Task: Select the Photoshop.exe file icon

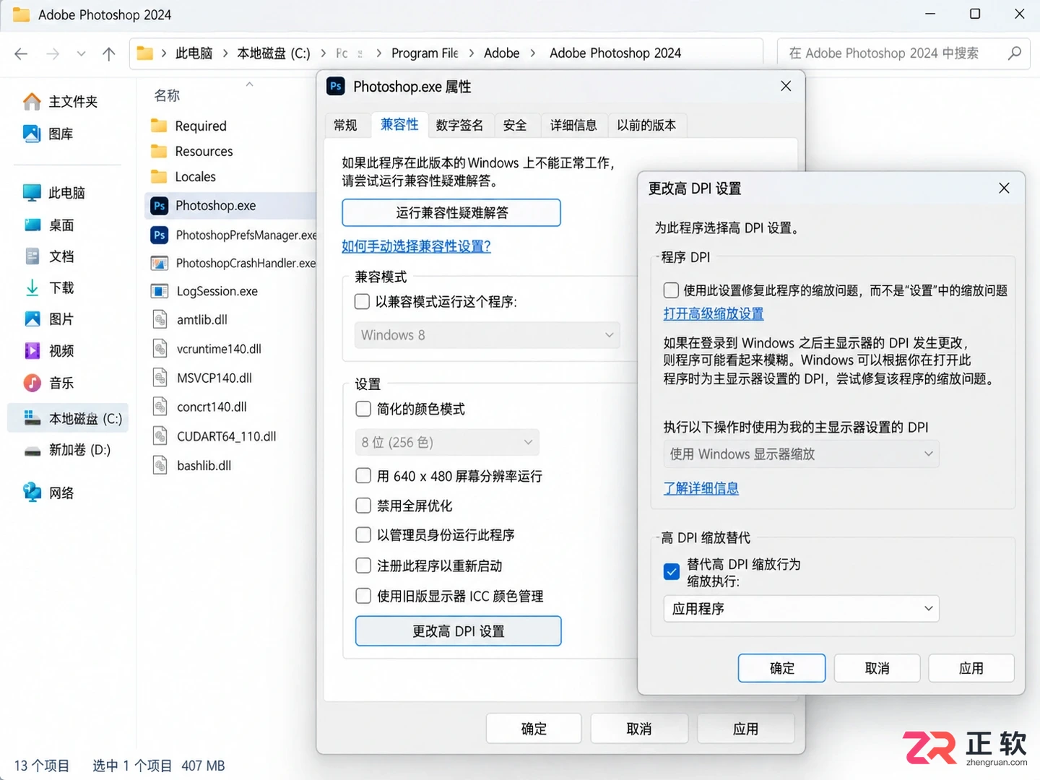Action: tap(160, 206)
